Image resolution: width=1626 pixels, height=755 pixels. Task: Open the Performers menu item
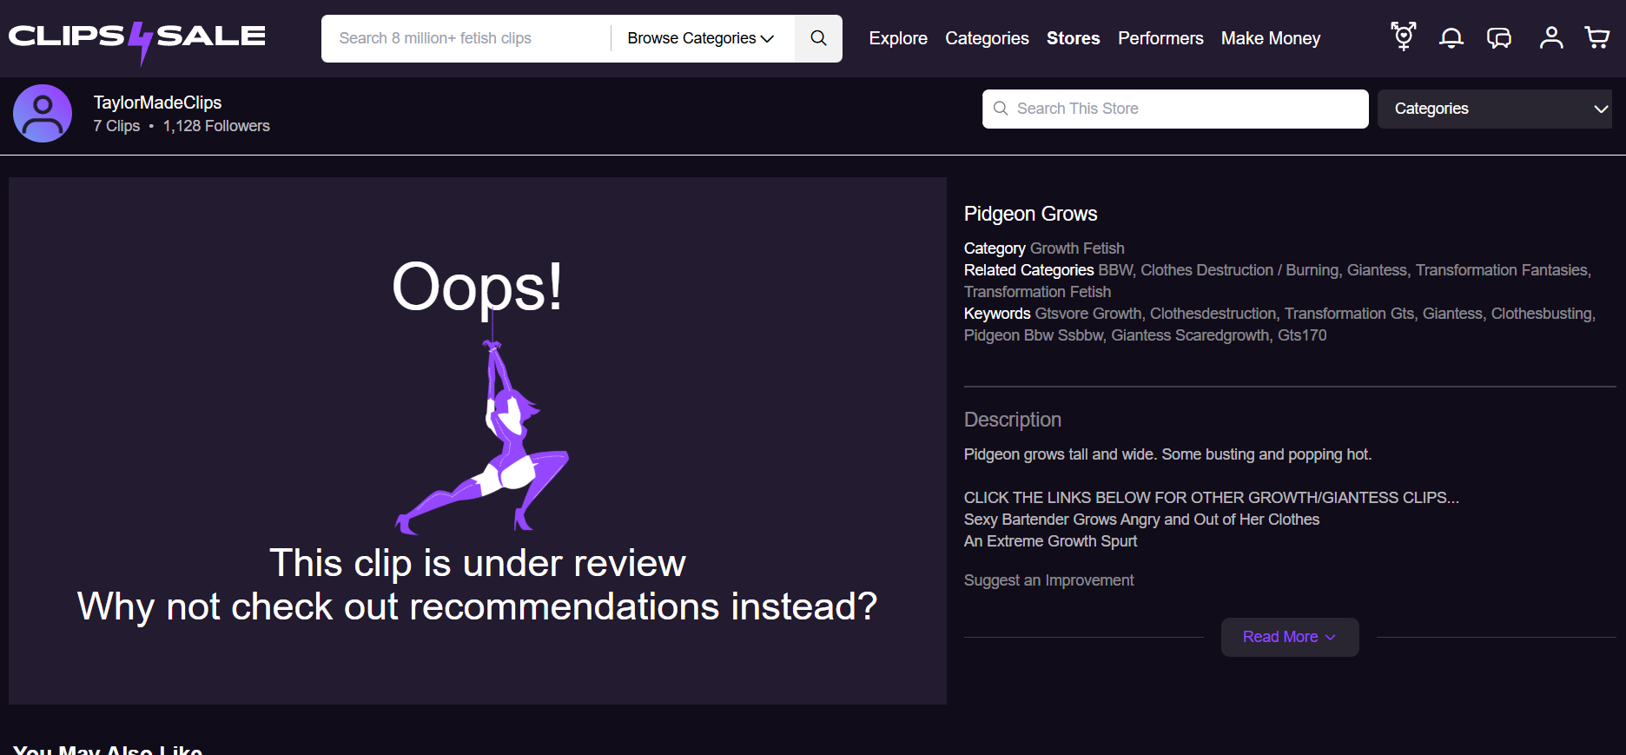pyautogui.click(x=1160, y=38)
